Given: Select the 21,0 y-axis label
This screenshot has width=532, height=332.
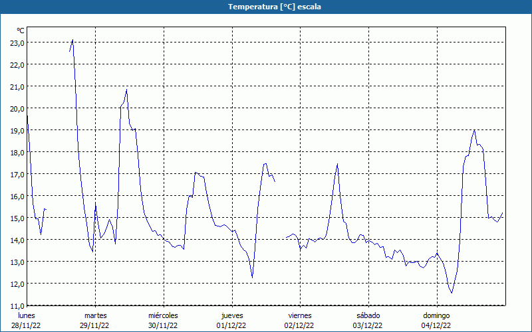Looking at the screenshot, I should (18, 87).
